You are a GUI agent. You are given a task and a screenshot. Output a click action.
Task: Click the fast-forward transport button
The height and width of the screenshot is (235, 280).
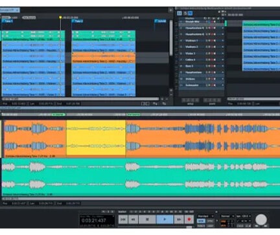[179, 219]
